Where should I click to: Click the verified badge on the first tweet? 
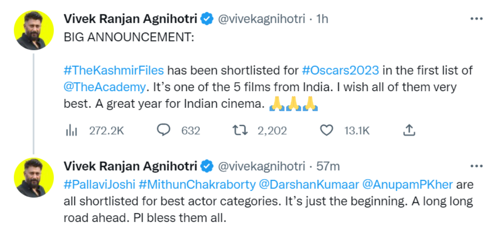pyautogui.click(x=206, y=19)
